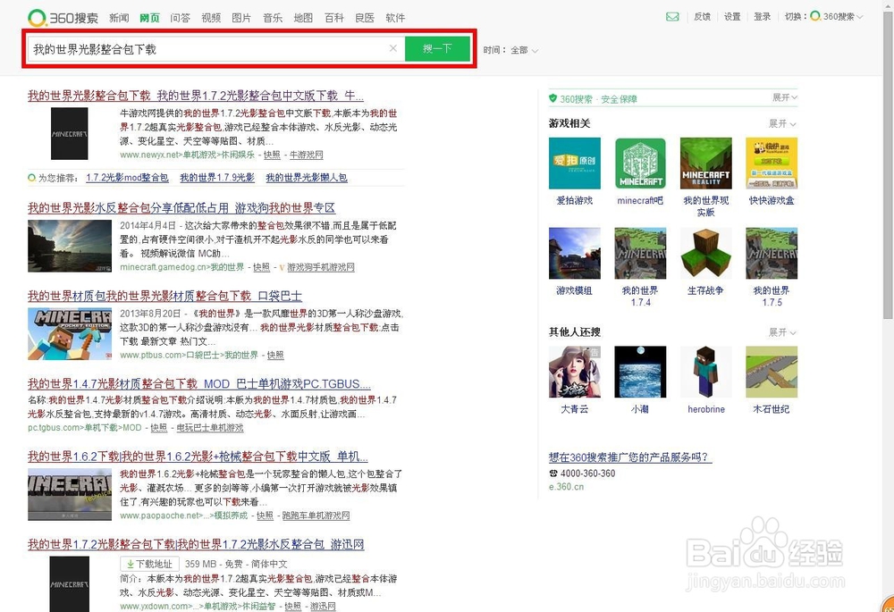894x612 pixels.
Task: Click the e.360.cn link
Action: pyautogui.click(x=566, y=487)
